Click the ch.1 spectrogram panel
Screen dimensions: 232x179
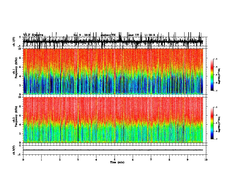point(113,71)
